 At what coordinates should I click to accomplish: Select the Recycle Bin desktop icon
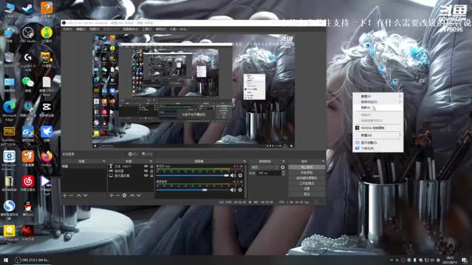coord(9,59)
